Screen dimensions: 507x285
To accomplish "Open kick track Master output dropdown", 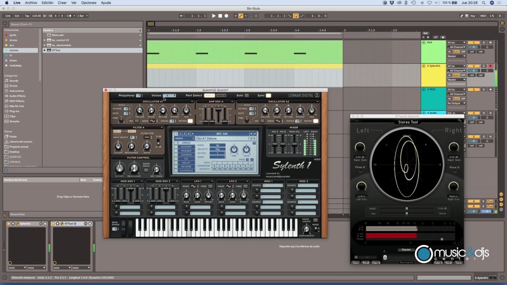I will (x=456, y=56).
